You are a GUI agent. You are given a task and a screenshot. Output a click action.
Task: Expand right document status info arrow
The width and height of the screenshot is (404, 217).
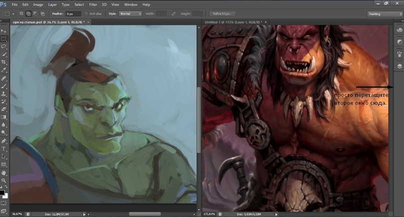point(276,214)
